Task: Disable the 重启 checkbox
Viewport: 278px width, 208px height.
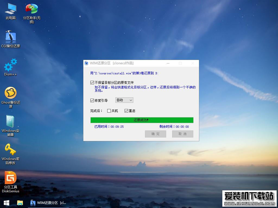Action: (x=126, y=111)
